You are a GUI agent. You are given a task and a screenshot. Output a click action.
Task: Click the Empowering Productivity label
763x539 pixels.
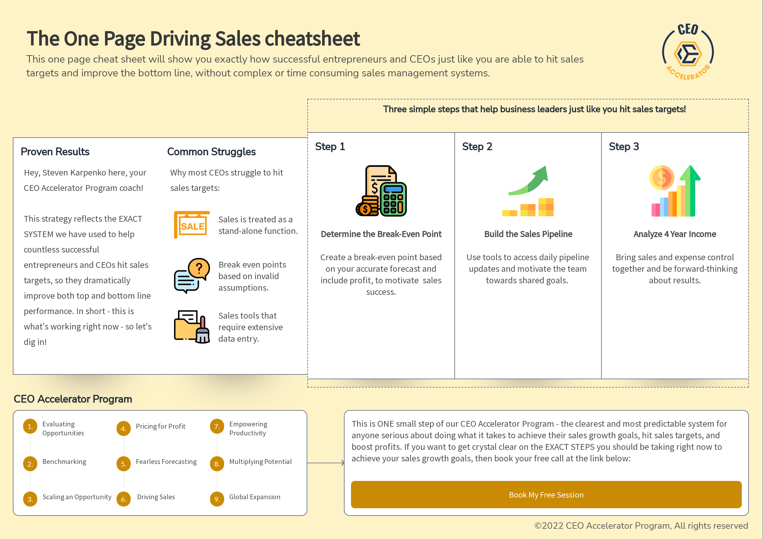[248, 428]
